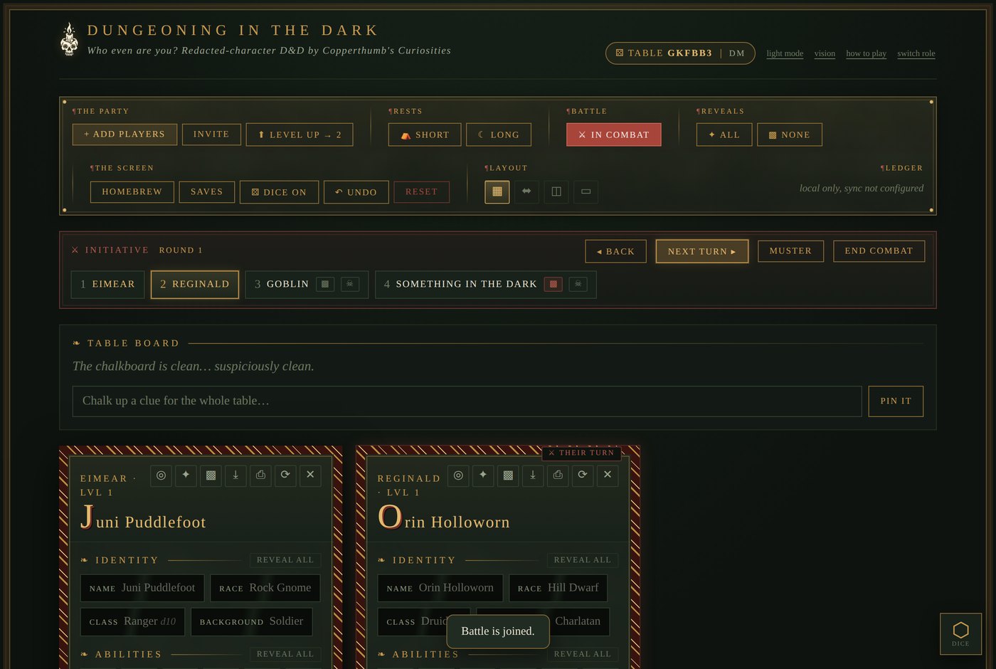Take a Short rest
The image size is (996, 669).
425,135
